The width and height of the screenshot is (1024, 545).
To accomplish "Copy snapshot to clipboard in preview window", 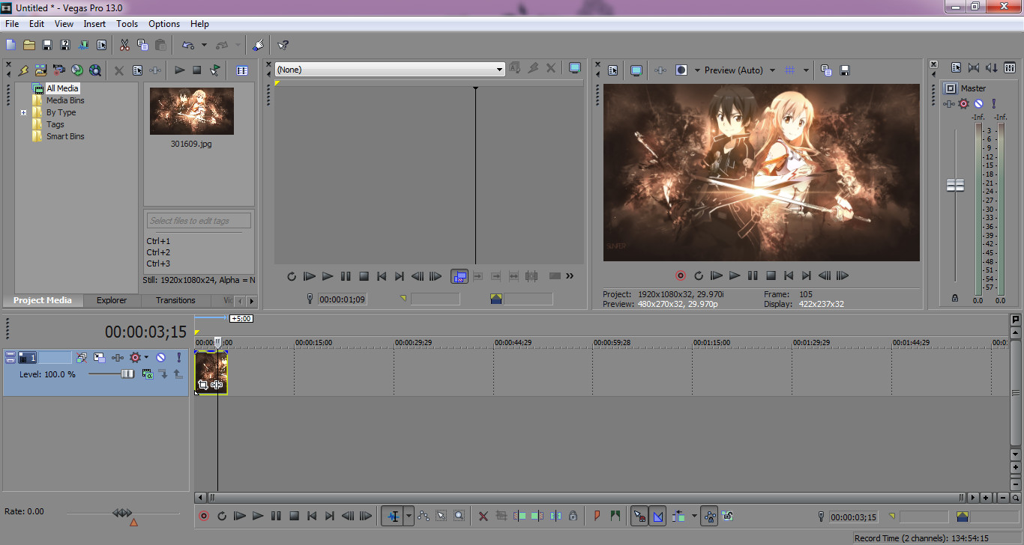I will click(826, 70).
